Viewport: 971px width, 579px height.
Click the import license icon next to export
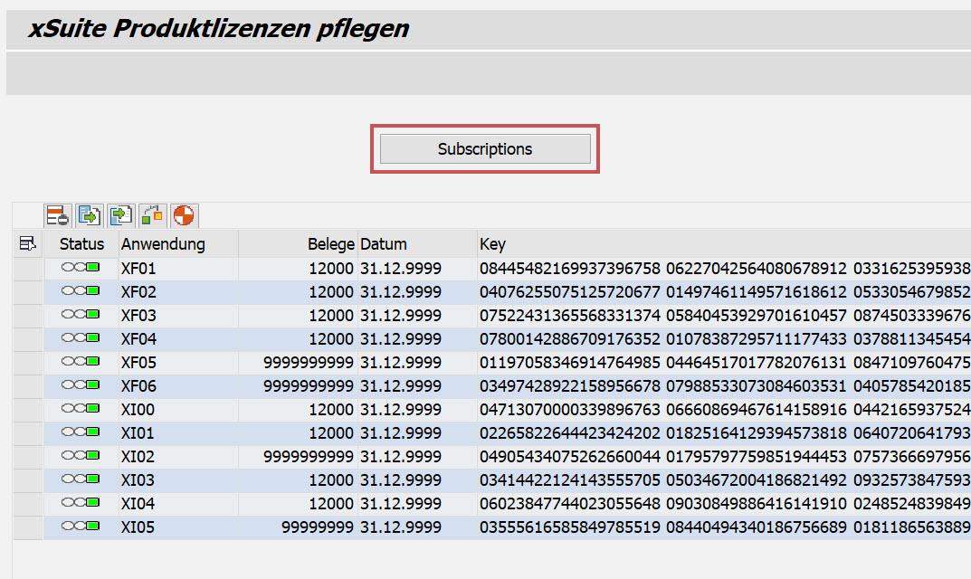tap(120, 215)
